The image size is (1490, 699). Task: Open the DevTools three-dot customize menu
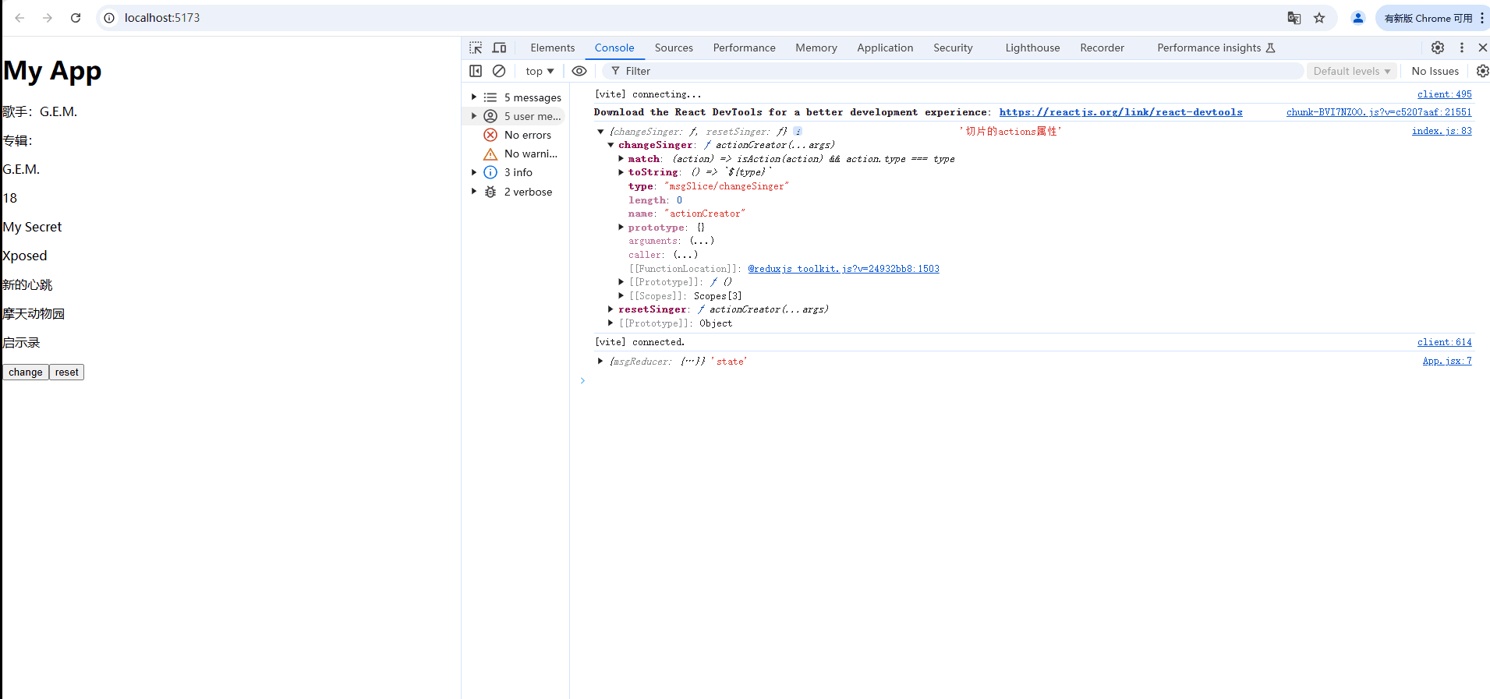pos(1462,48)
